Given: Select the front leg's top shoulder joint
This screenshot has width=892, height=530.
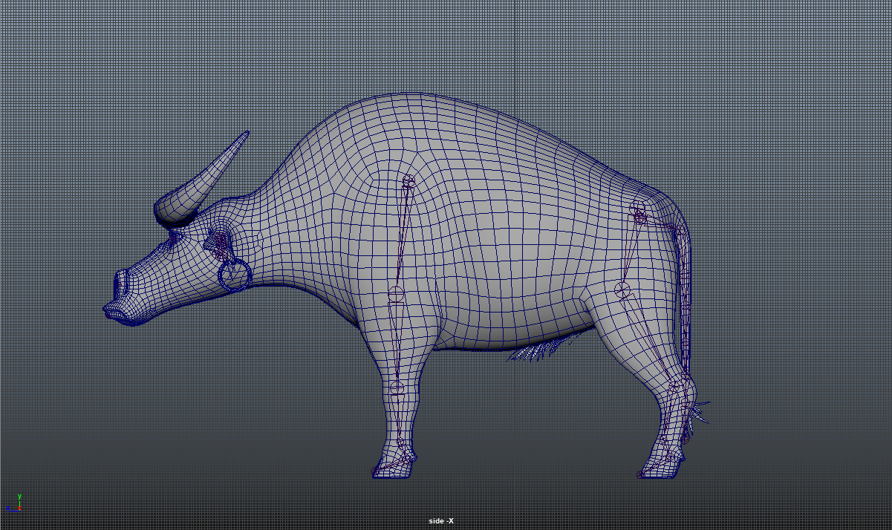Looking at the screenshot, I should (408, 180).
